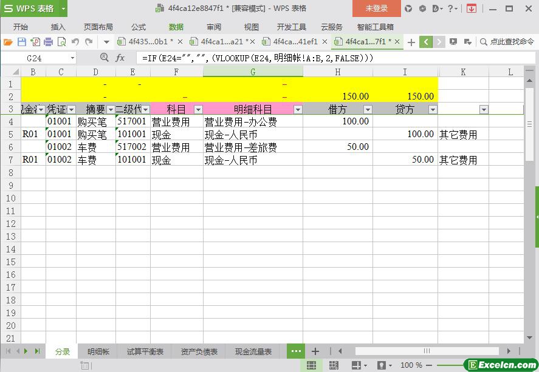Click the Print icon
The height and width of the screenshot is (372, 539).
pos(48,42)
